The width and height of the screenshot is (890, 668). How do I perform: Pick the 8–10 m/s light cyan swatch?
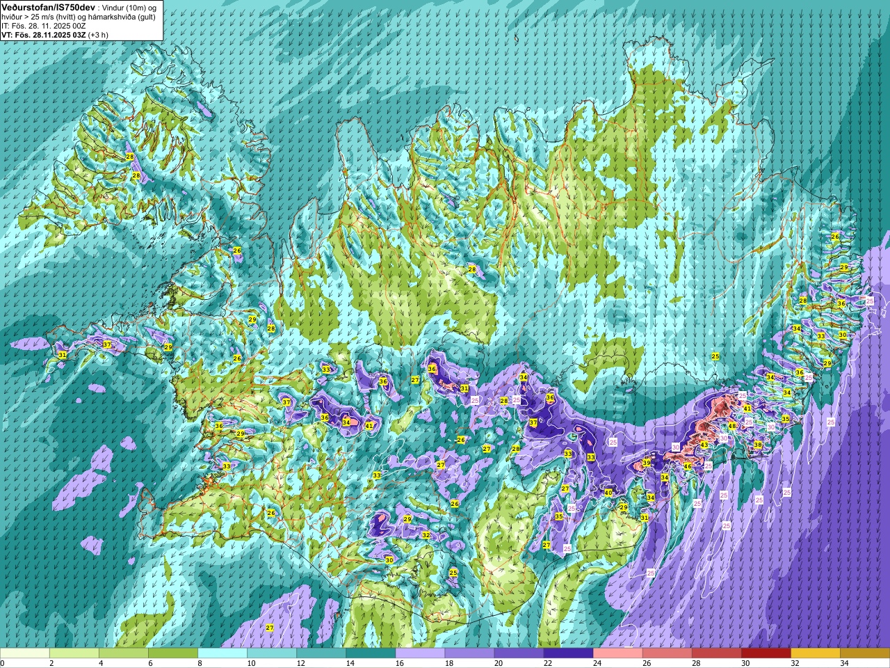click(x=222, y=653)
